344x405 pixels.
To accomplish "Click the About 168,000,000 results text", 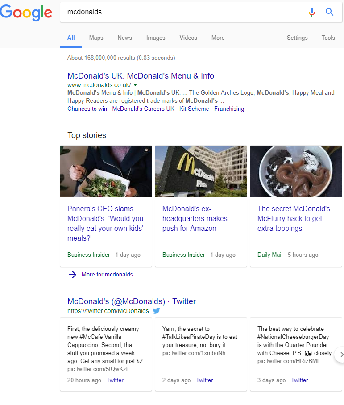I will pos(121,58).
